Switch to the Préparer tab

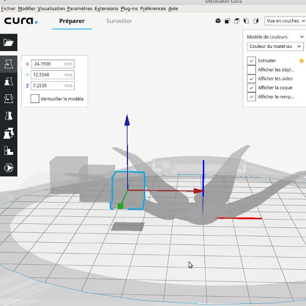[72, 21]
